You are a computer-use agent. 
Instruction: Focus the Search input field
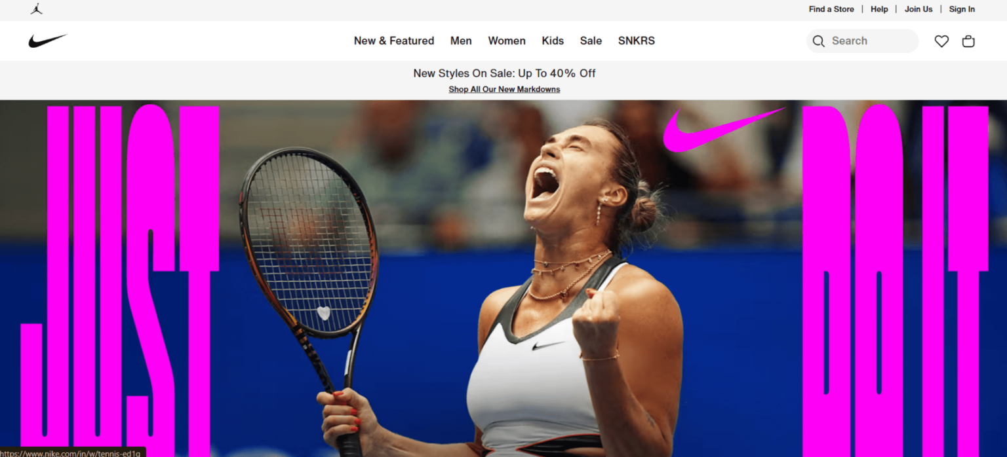point(863,41)
